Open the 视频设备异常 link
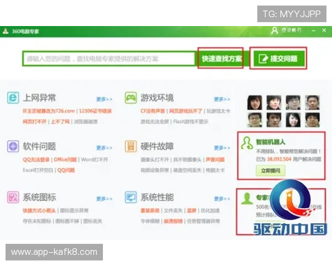The height and width of the screenshot is (266, 332). point(155,170)
